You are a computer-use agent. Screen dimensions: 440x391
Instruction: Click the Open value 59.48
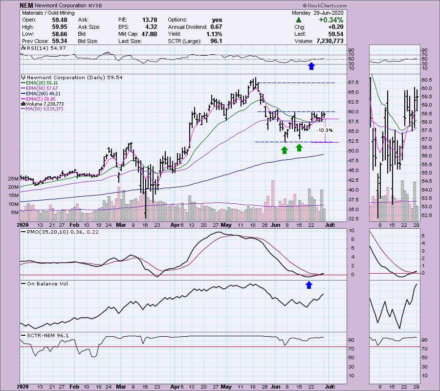point(60,20)
